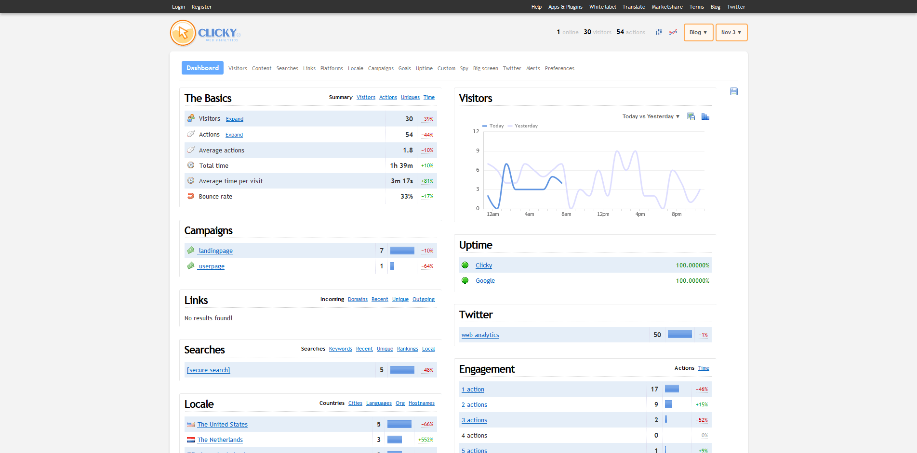Click the Clicky logo icon
917x453 pixels.
(183, 33)
